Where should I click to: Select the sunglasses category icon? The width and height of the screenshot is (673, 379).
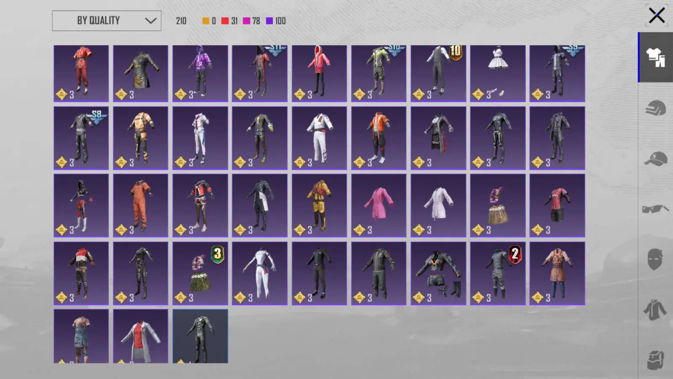click(x=655, y=209)
